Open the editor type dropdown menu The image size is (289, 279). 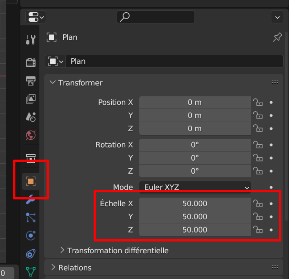(36, 17)
